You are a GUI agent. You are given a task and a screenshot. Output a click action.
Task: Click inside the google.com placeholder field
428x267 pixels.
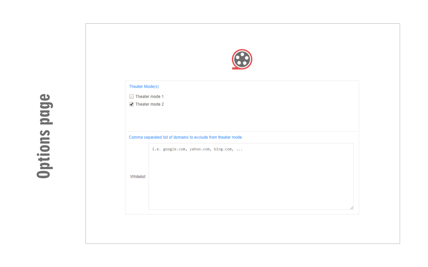[x=197, y=149]
